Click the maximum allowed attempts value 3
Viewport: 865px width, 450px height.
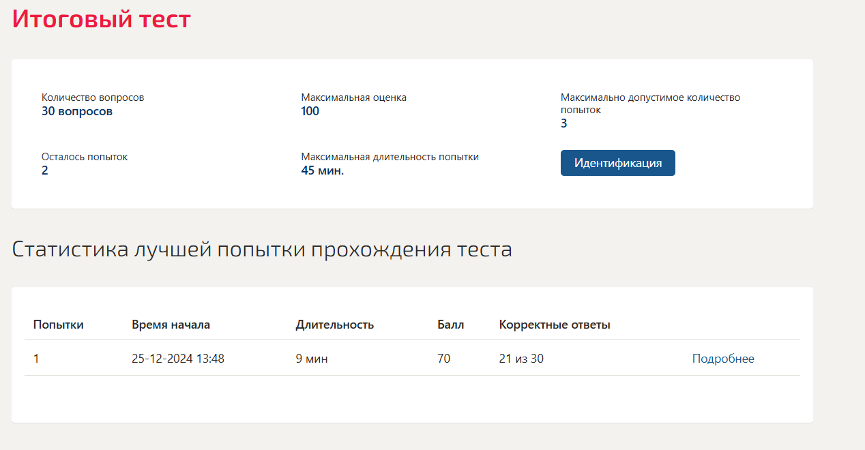click(564, 123)
